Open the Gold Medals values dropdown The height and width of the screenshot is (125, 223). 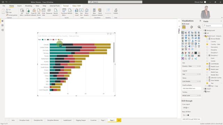(x=198, y=81)
